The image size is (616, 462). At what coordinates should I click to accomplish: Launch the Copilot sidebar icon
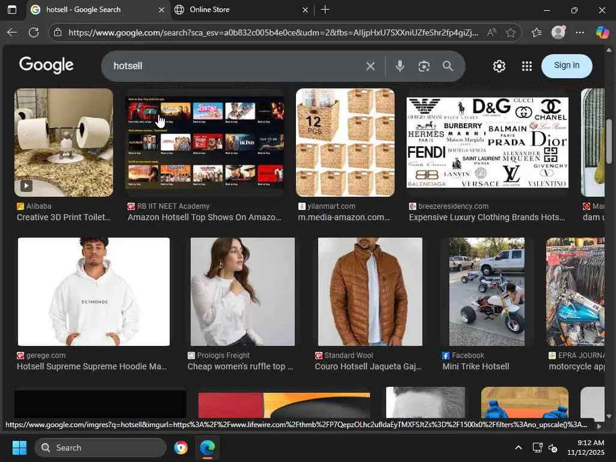coord(602,32)
